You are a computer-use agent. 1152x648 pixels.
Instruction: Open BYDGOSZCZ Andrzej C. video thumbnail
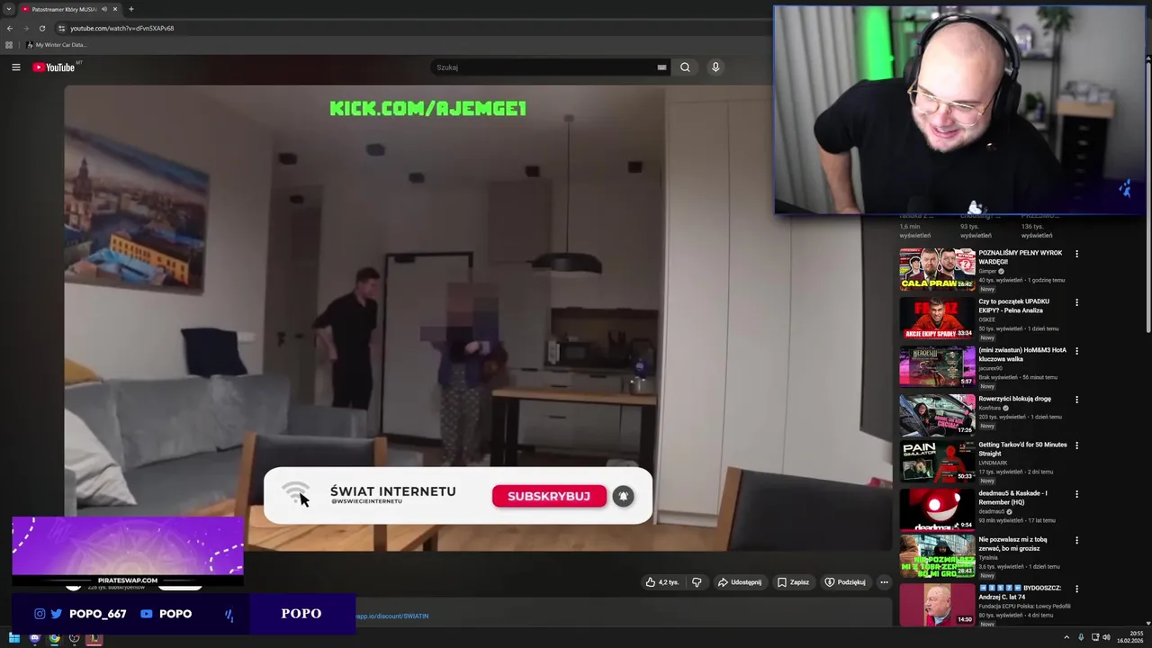(937, 605)
